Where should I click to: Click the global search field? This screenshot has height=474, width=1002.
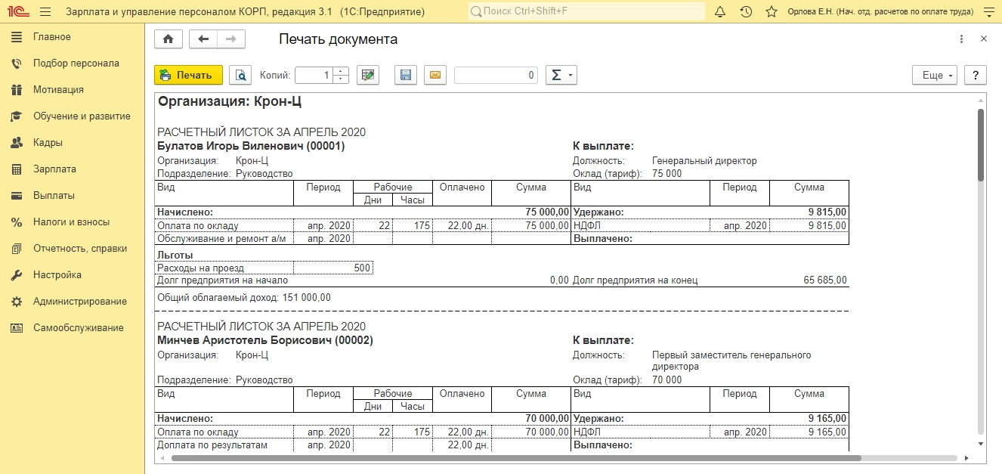point(587,12)
